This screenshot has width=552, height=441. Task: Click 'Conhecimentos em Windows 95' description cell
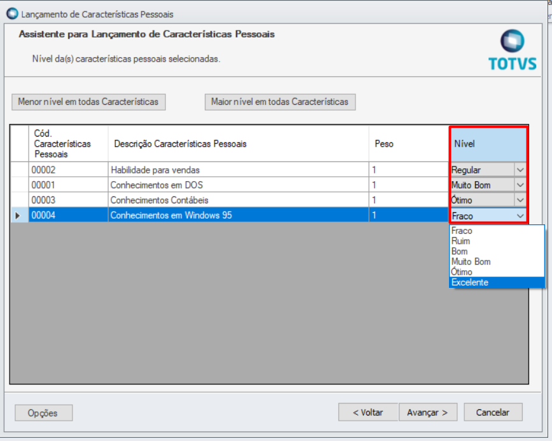(238, 215)
